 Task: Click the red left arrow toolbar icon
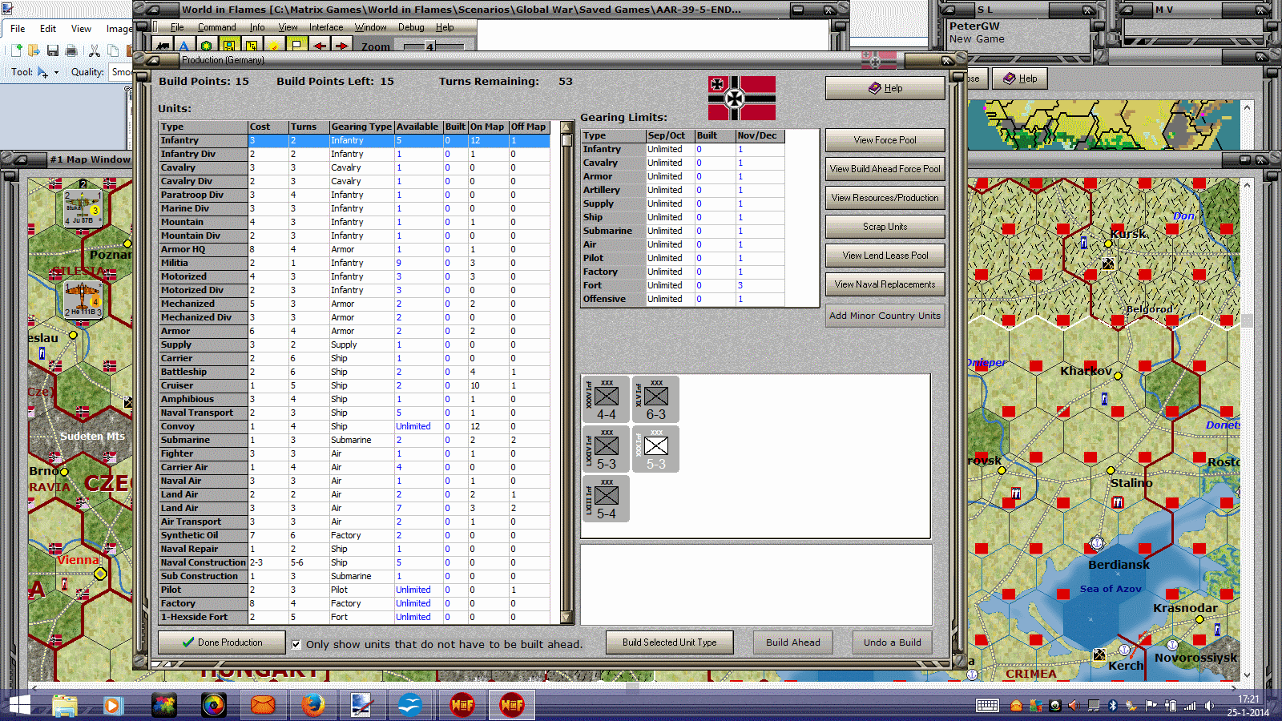click(320, 46)
